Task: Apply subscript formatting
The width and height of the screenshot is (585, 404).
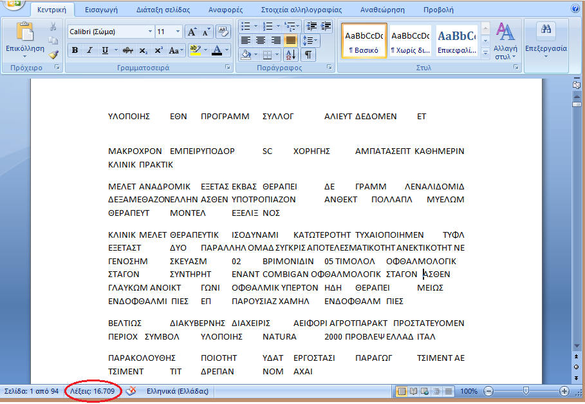Action: click(x=144, y=50)
